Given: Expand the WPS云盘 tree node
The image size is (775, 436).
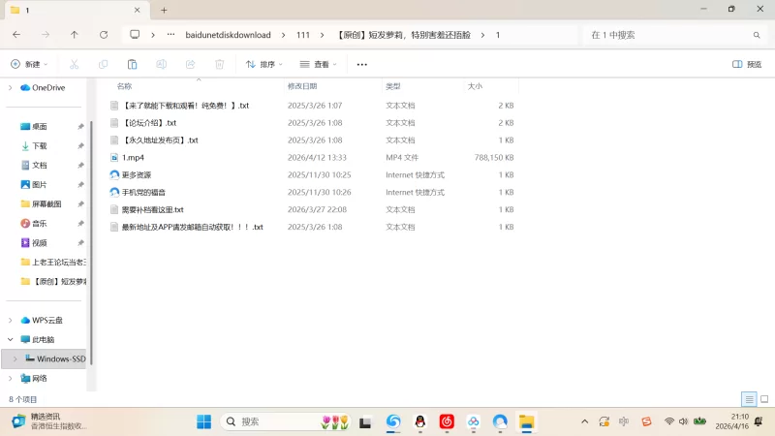Looking at the screenshot, I should (11, 320).
